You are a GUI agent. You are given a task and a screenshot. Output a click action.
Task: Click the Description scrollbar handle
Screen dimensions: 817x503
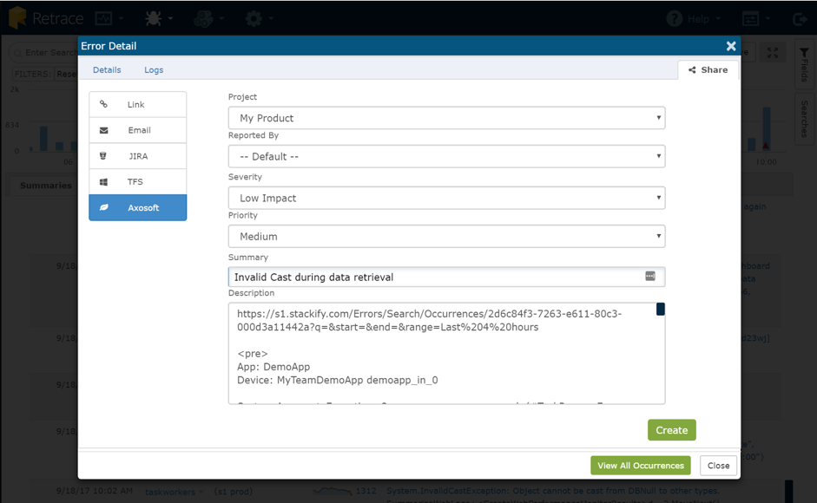click(660, 310)
